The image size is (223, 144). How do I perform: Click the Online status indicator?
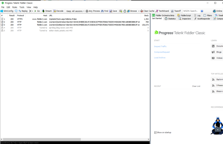(218, 11)
